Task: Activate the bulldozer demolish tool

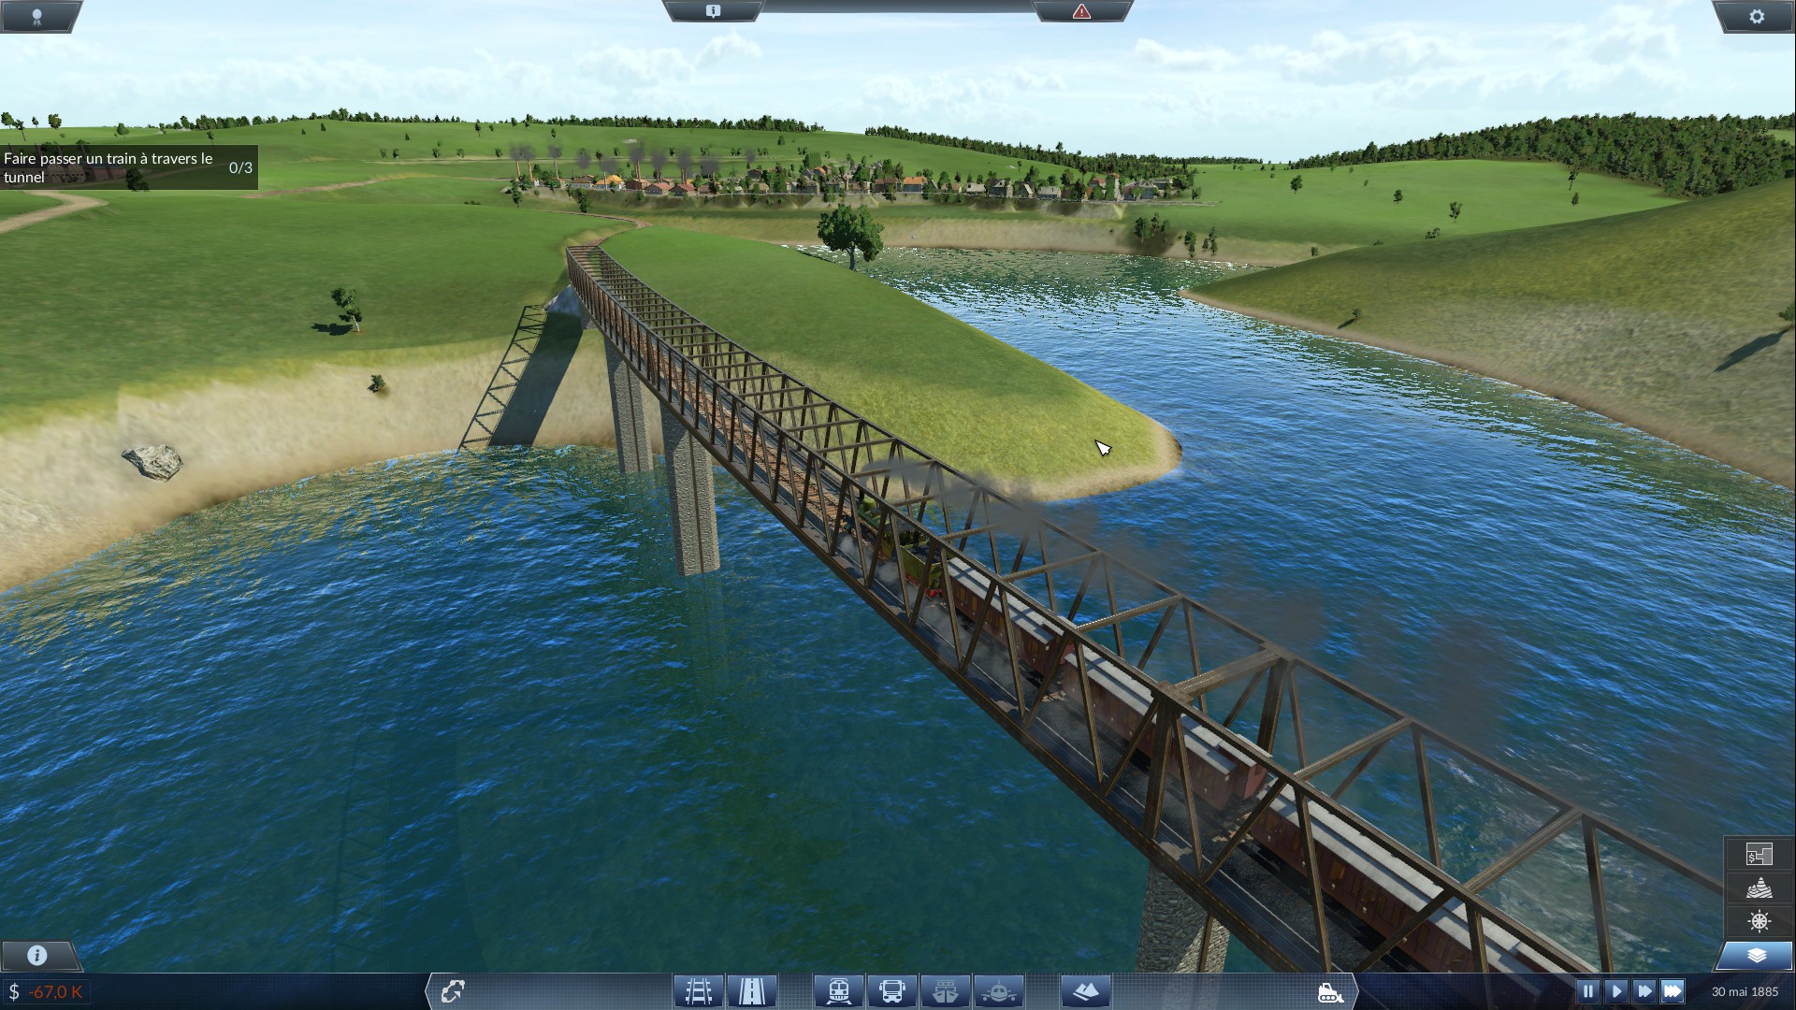Action: point(1329,991)
